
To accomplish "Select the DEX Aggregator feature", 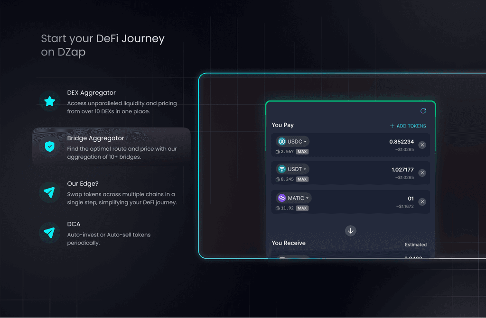I will click(x=111, y=101).
